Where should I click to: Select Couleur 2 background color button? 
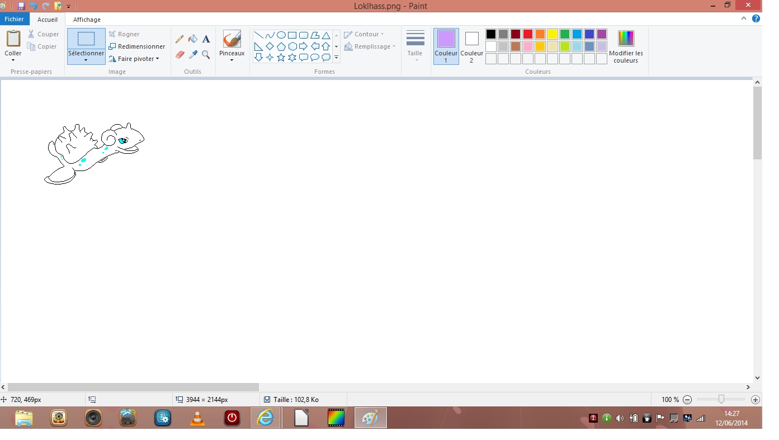(x=472, y=46)
